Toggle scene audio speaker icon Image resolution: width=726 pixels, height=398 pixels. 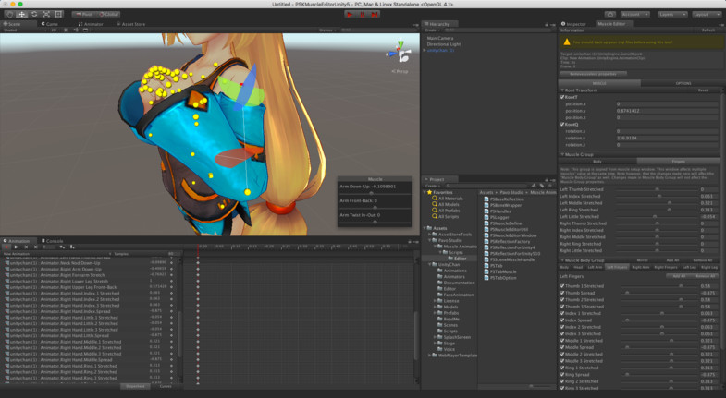tap(76, 30)
